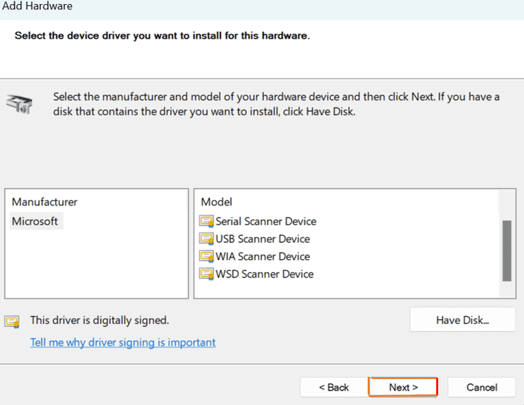This screenshot has height=405, width=524.
Task: Click the Manufacturer column header
Action: coord(45,202)
